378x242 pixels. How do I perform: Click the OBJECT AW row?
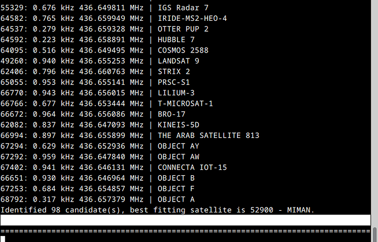pos(100,157)
